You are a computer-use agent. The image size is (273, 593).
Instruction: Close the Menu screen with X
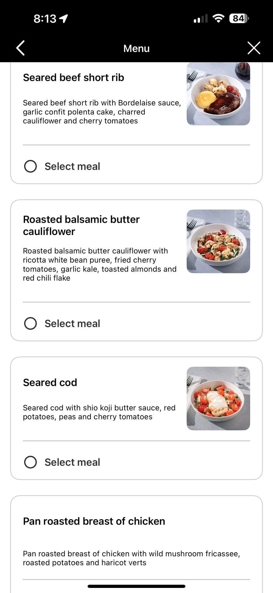pyautogui.click(x=254, y=48)
